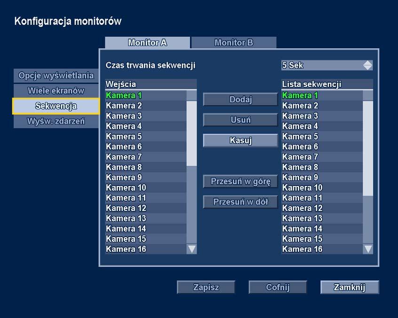Change sequence duration via 5 Sek spinner arrows
The width and height of the screenshot is (398, 318).
(x=367, y=65)
